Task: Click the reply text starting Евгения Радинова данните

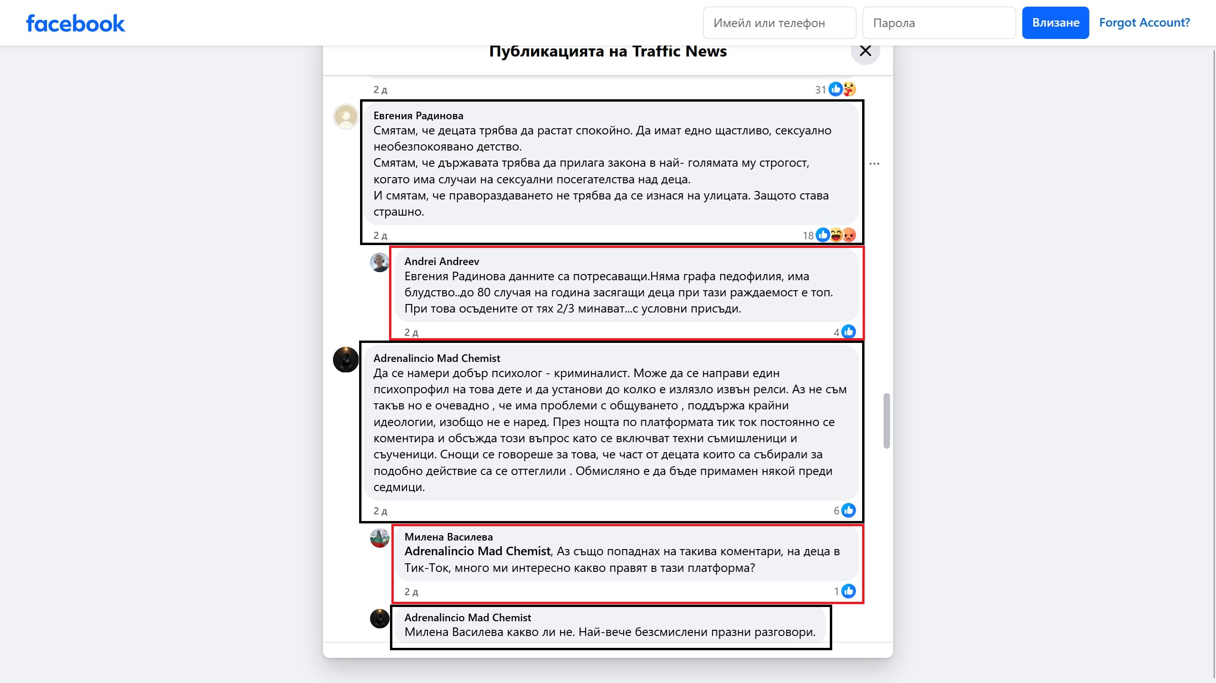Action: tap(619, 293)
